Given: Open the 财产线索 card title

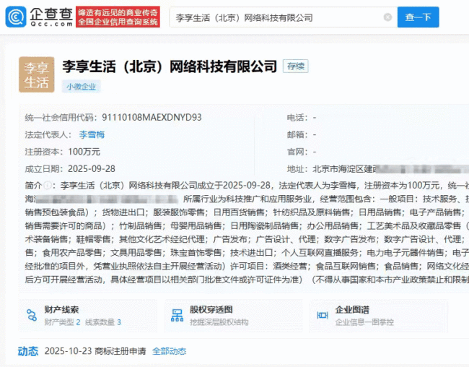Looking at the screenshot, I should coord(61,309).
